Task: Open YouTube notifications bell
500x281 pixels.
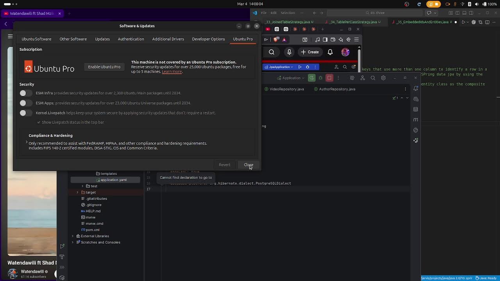Action: point(330,52)
